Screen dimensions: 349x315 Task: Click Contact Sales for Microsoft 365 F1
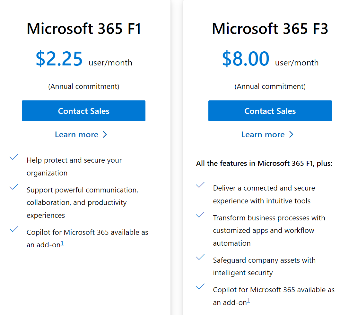[83, 111]
